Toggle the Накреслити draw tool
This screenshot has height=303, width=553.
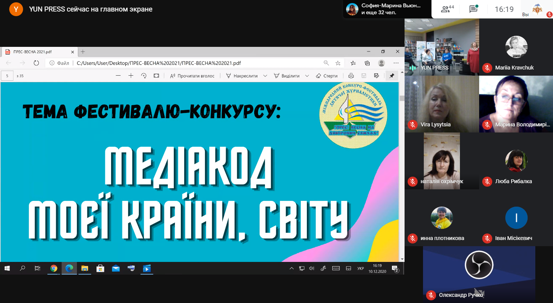(x=242, y=76)
